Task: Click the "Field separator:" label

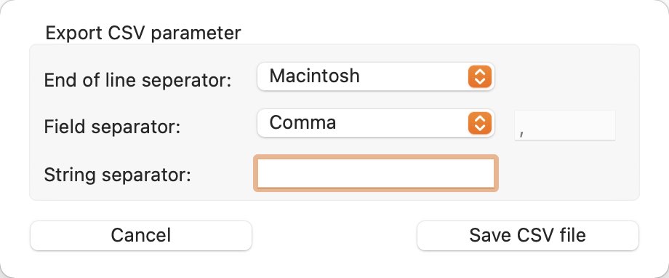Action: pos(113,127)
